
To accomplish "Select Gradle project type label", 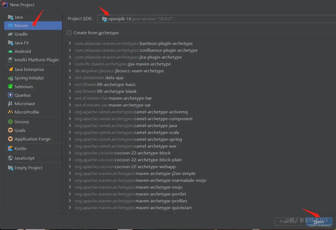I will pyautogui.click(x=21, y=34).
